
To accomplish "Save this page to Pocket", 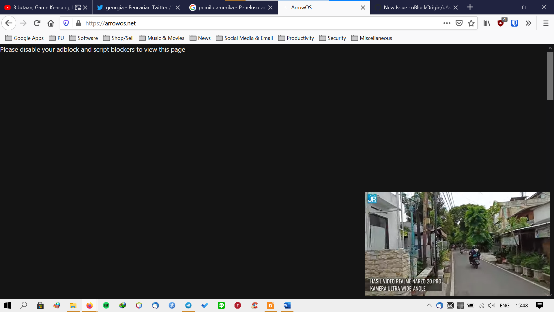I will tap(459, 23).
